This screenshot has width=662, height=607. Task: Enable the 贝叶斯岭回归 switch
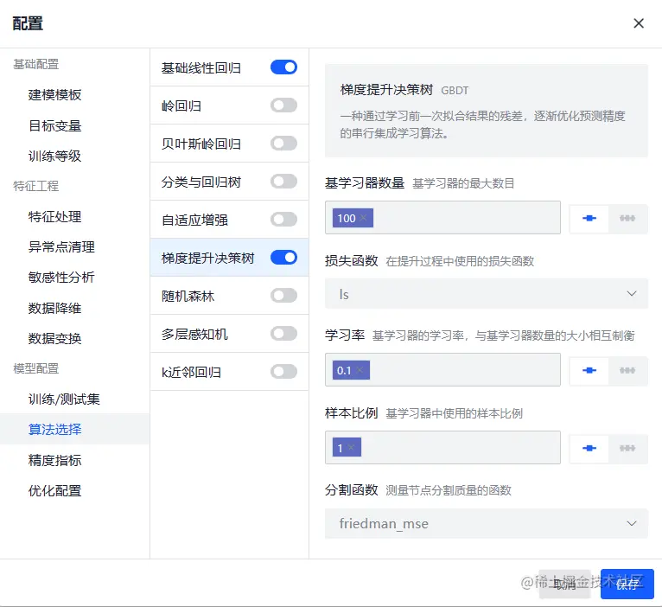[x=283, y=144]
